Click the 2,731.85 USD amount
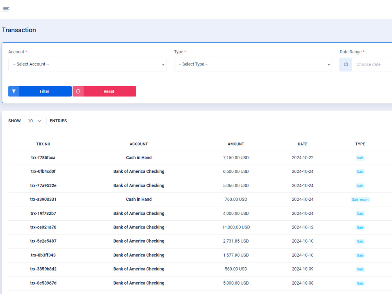Viewport: 392px width, 294px height. (236, 241)
